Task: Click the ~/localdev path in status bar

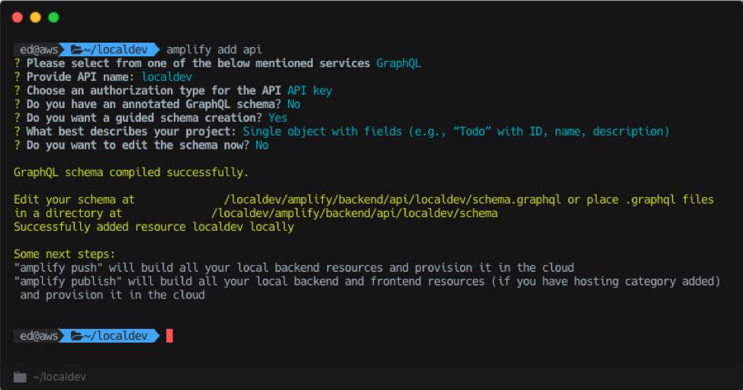Action: [x=60, y=377]
